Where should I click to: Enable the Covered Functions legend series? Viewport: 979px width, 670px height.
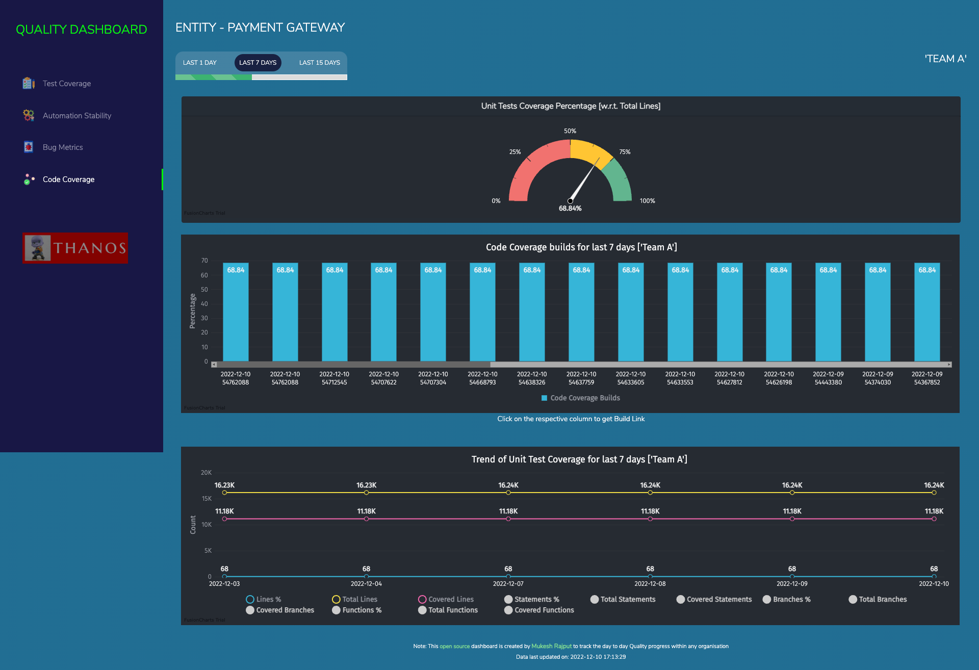[x=539, y=610]
